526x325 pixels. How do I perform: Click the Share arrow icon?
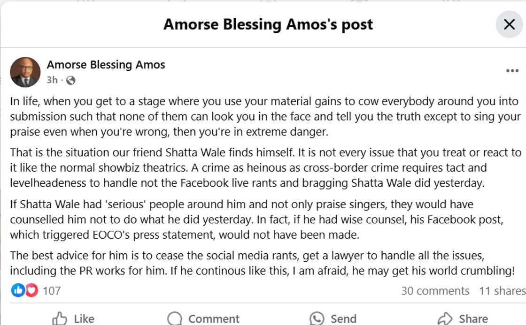444,318
